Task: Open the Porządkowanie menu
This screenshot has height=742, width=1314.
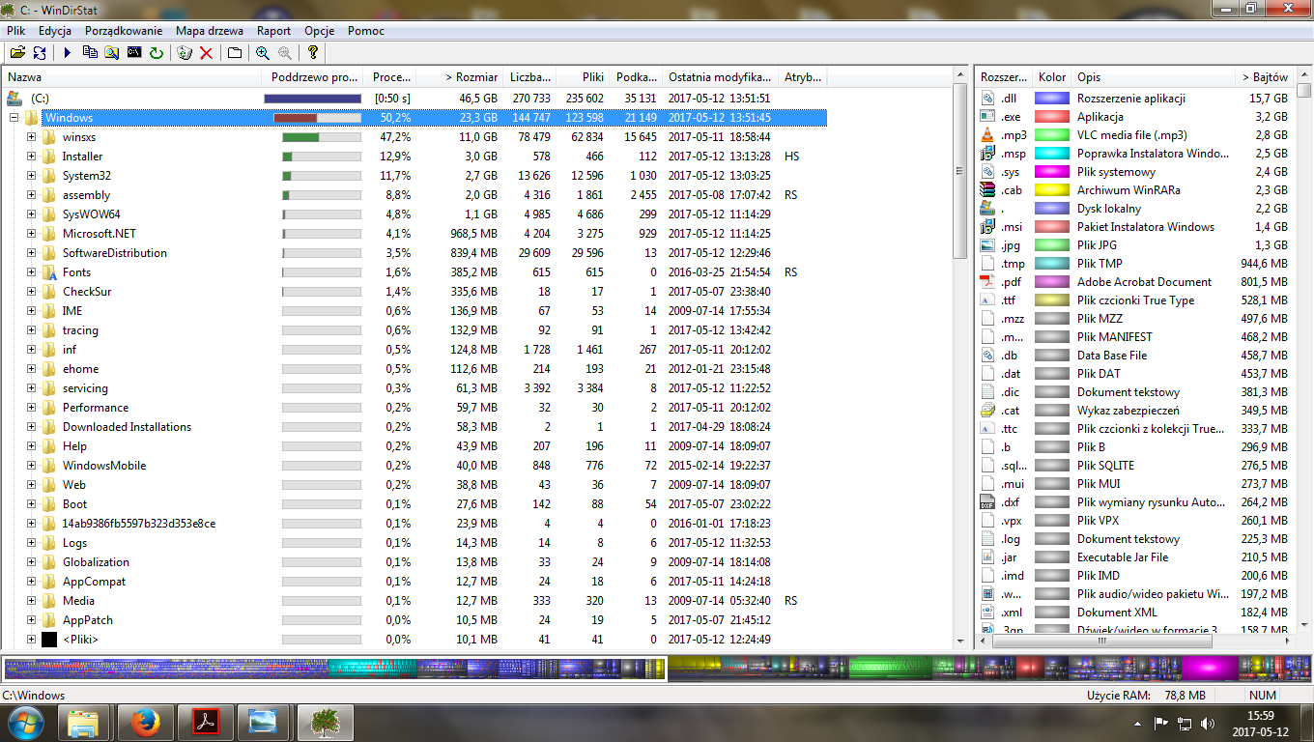Action: click(124, 31)
